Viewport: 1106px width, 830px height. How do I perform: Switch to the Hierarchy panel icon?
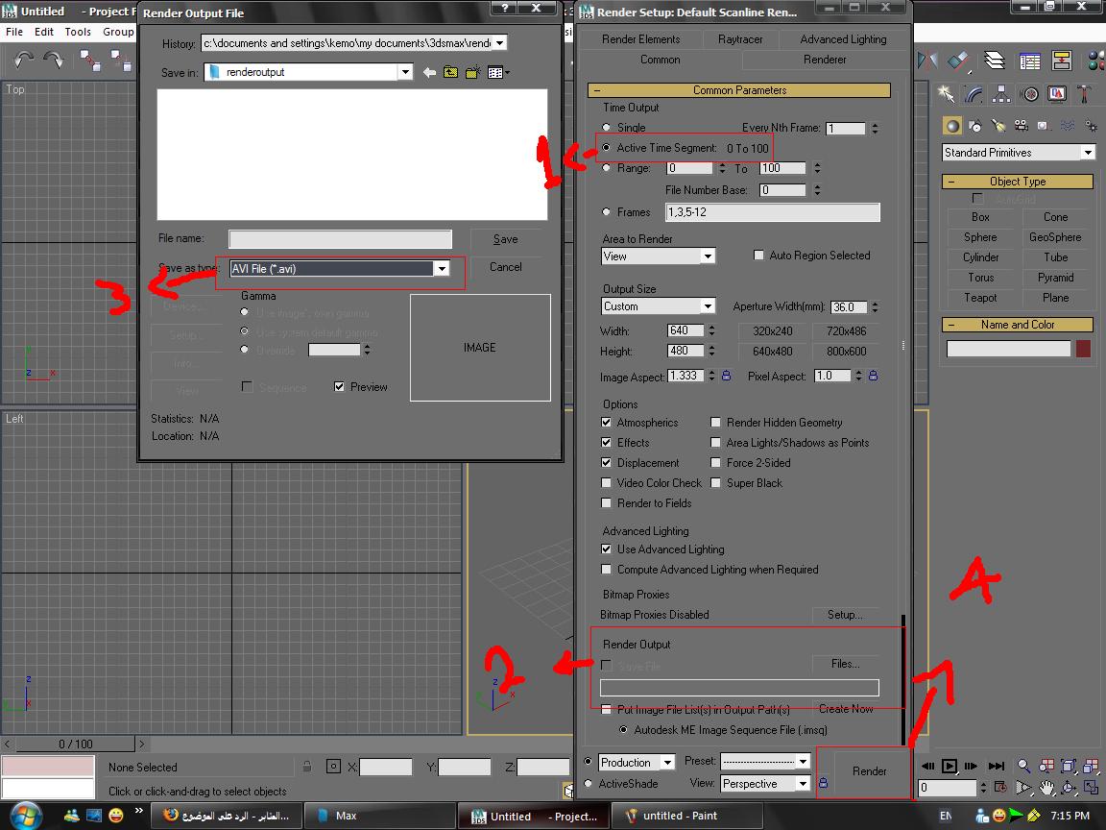(x=1001, y=93)
